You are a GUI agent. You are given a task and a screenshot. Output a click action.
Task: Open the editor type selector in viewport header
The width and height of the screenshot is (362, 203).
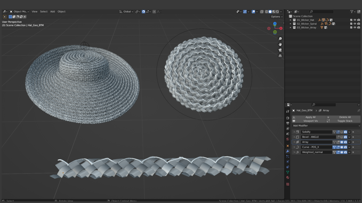[x=5, y=11]
